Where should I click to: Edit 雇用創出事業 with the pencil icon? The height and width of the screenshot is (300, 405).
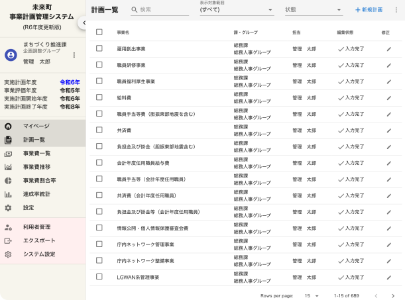pos(389,49)
